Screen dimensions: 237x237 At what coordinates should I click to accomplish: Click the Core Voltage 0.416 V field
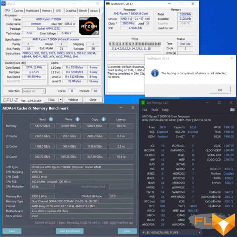coord(66,33)
